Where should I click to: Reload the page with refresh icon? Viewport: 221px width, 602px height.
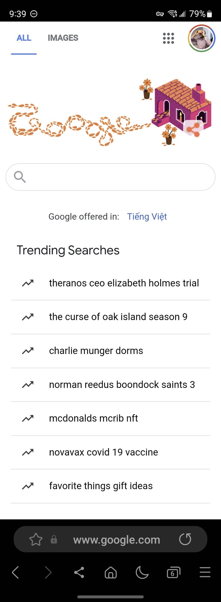pyautogui.click(x=185, y=539)
